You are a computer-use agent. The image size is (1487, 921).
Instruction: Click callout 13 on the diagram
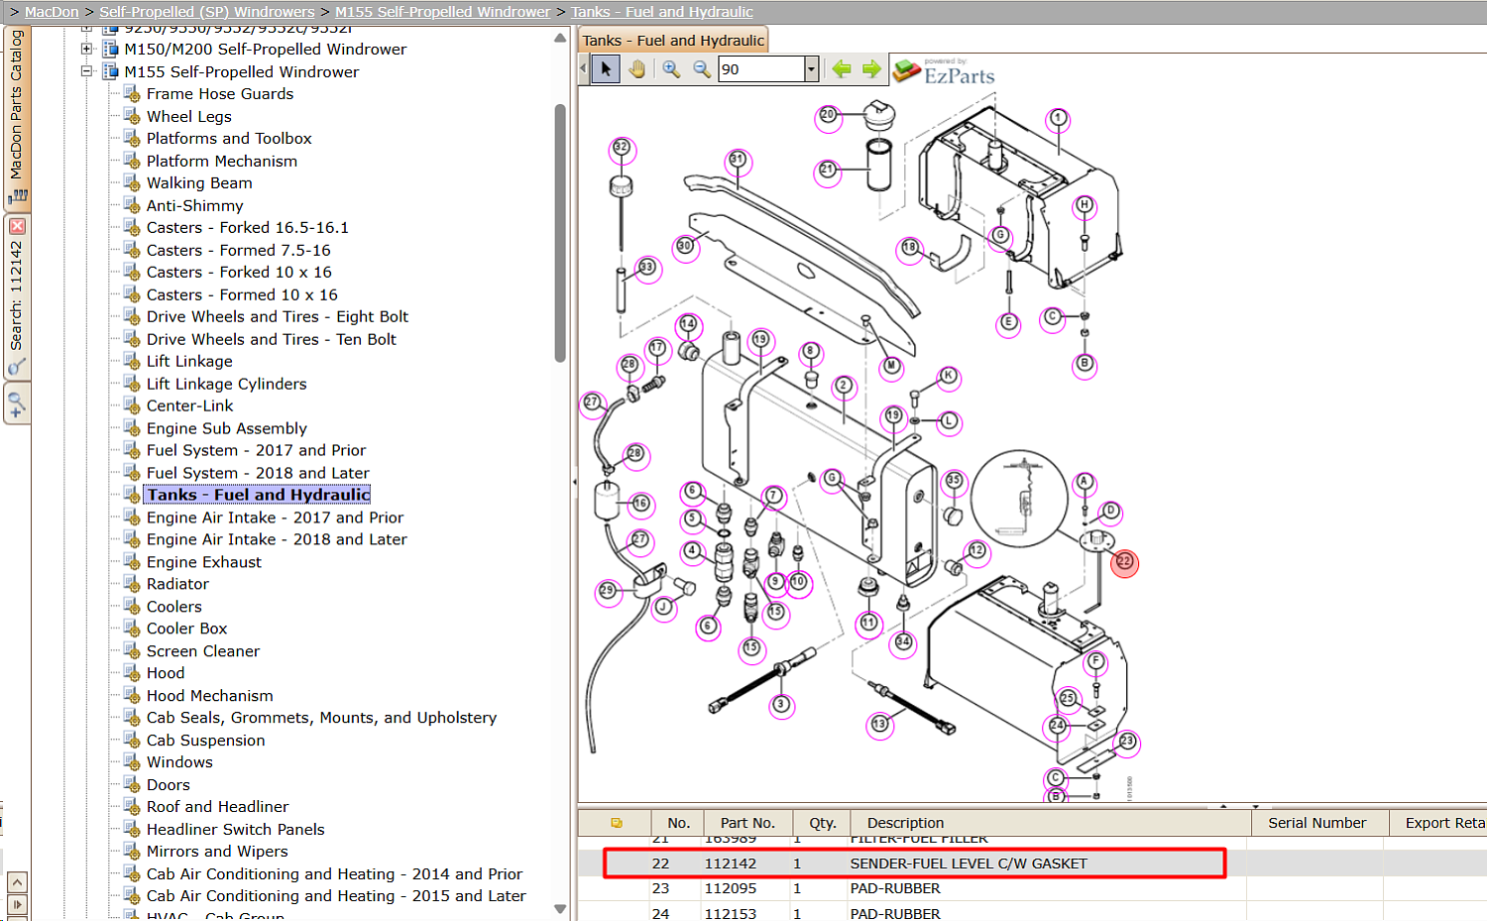[879, 725]
